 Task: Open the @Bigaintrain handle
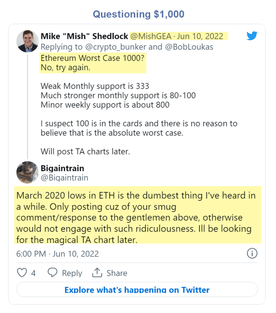pyautogui.click(x=65, y=178)
